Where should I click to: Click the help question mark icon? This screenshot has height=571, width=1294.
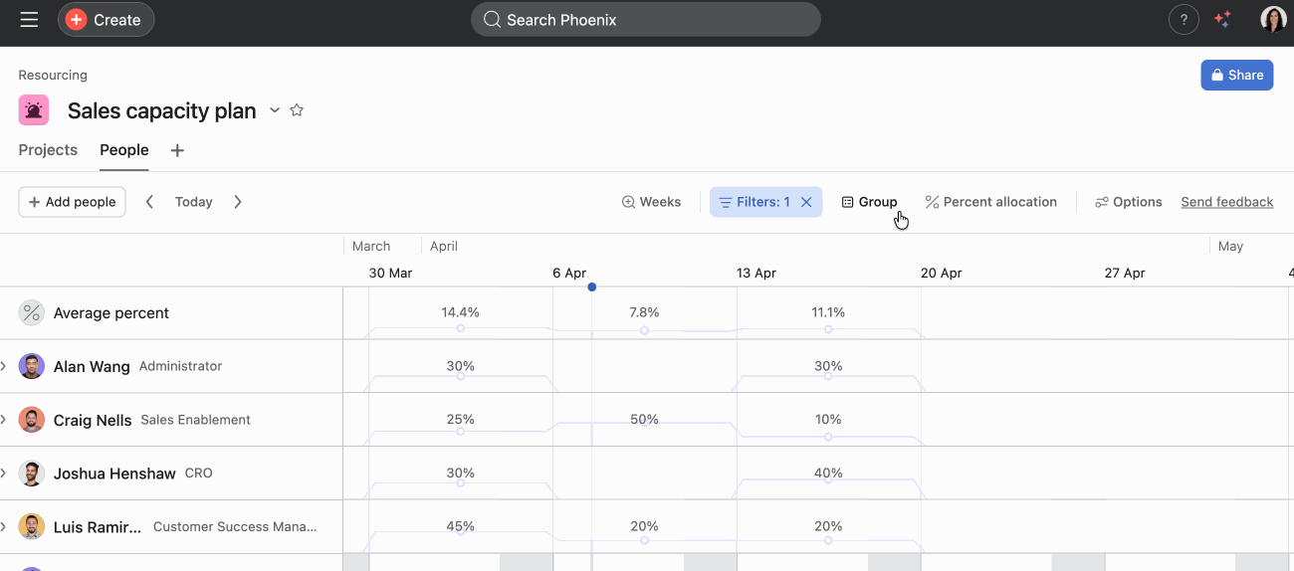[1184, 20]
